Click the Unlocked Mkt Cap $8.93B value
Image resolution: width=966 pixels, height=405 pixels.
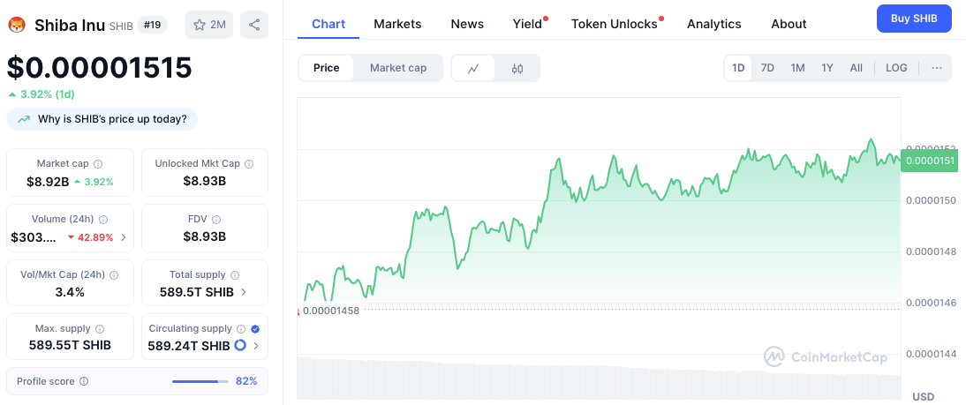click(x=205, y=182)
